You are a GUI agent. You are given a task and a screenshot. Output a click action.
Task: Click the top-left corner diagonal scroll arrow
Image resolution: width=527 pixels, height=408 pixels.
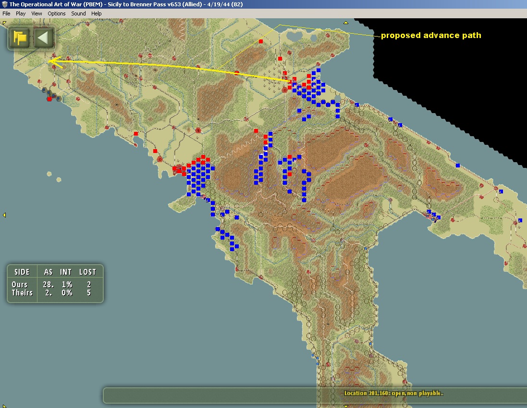[x=4, y=23]
